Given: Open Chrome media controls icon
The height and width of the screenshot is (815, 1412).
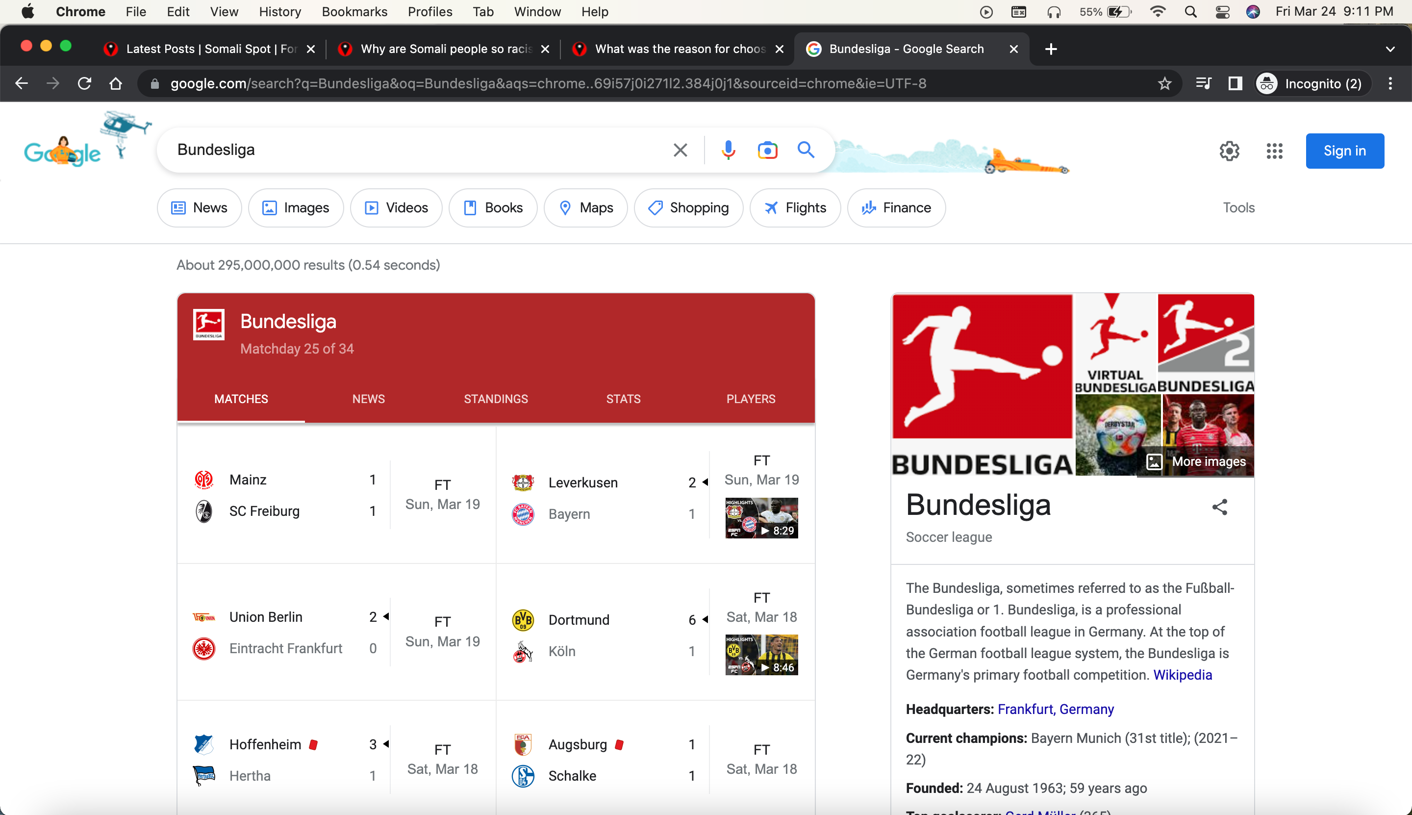Looking at the screenshot, I should tap(1204, 83).
